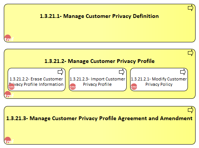
Task: Click the tmf logo in Manage Customer Privacy Definition
Action: (9, 38)
